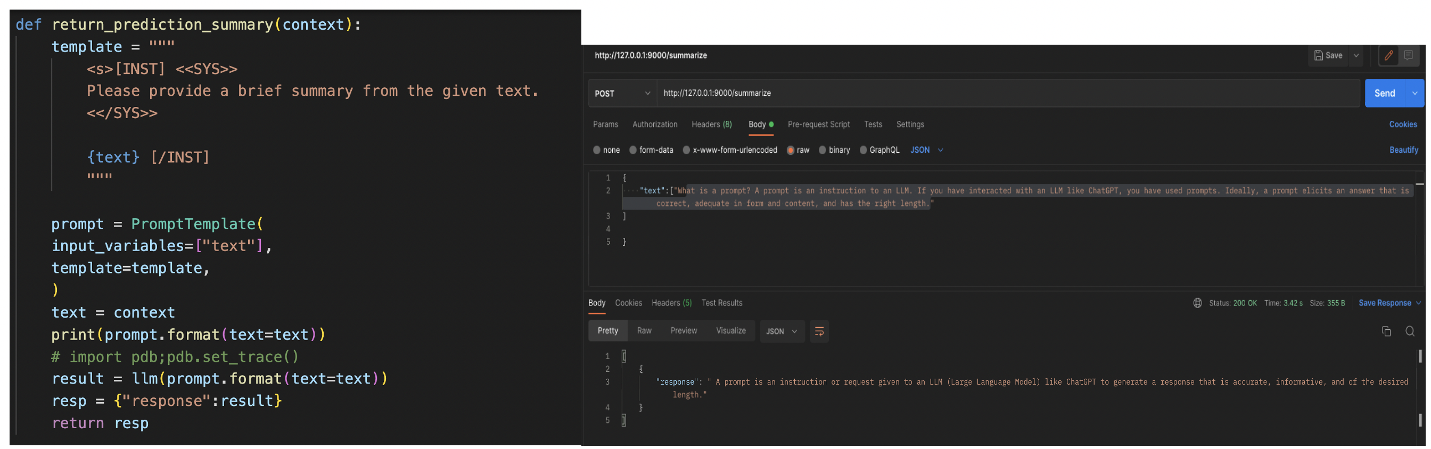Switch to the Authorization tab
The image size is (1431, 449).
(x=655, y=124)
